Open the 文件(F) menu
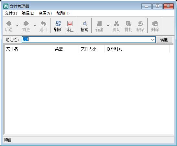Screen dimensions: 177x146 (11, 13)
